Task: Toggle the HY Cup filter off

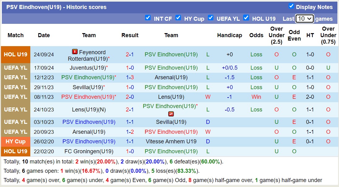Action: coord(178,18)
